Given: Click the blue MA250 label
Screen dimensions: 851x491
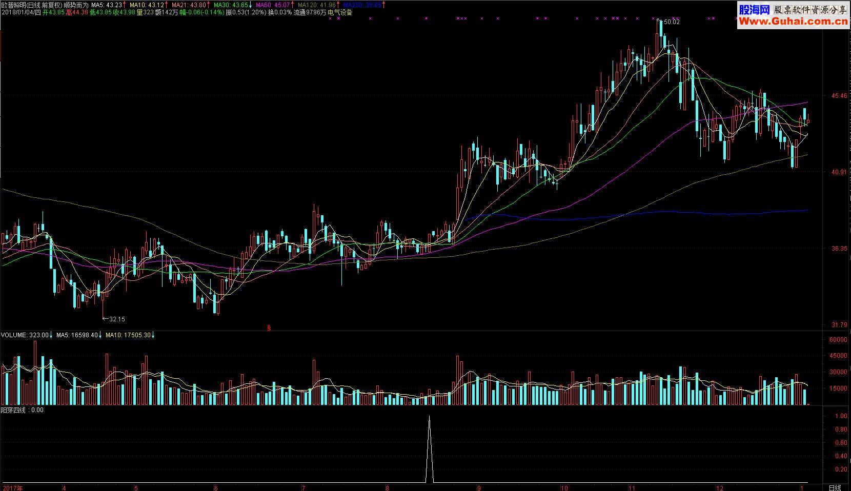Looking at the screenshot, I should click(x=362, y=5).
